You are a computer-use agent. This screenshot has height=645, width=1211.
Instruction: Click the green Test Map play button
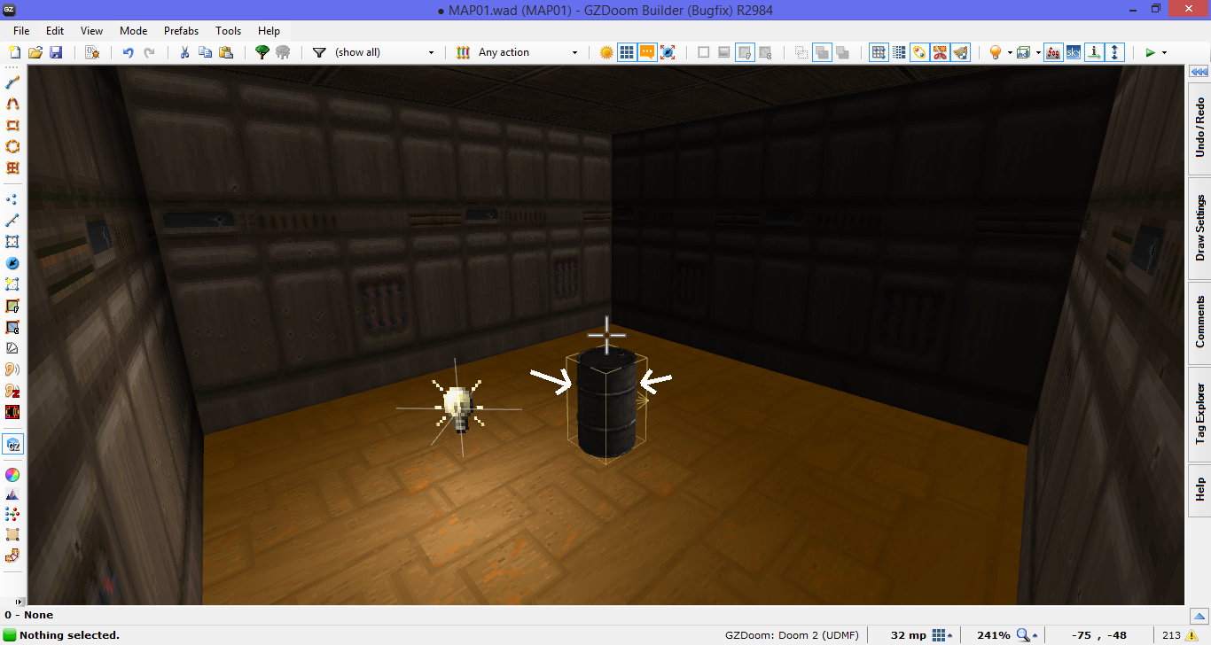[x=1151, y=52]
